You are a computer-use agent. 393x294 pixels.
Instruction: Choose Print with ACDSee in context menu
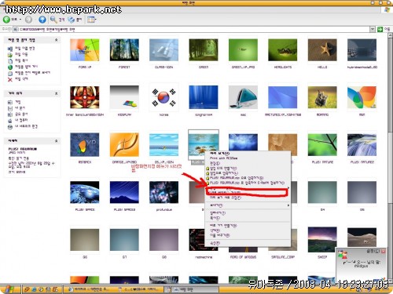(x=248, y=158)
